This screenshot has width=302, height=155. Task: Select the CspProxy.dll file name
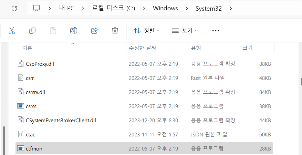point(40,64)
